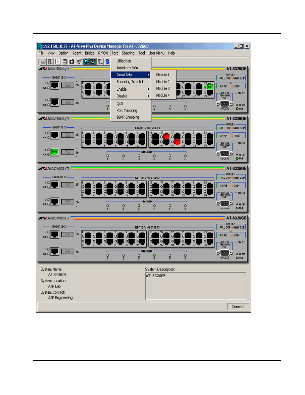Click the folded map toolbar icon
This screenshot has width=305, height=395.
(x=100, y=61)
